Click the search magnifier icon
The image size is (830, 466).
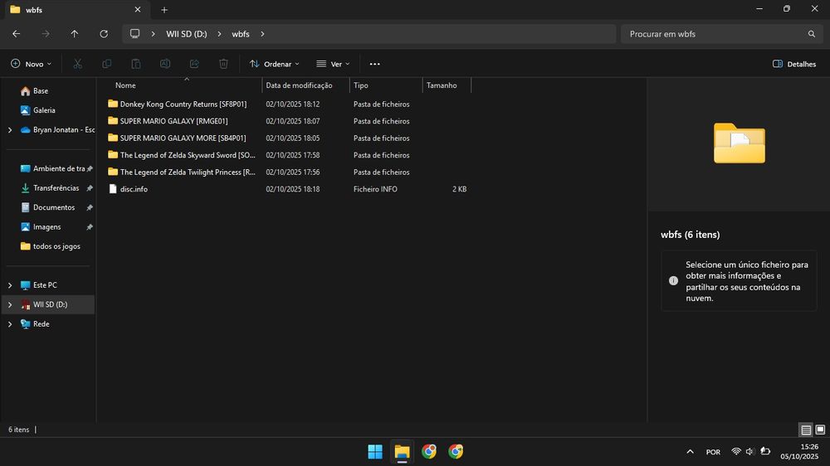coord(811,34)
